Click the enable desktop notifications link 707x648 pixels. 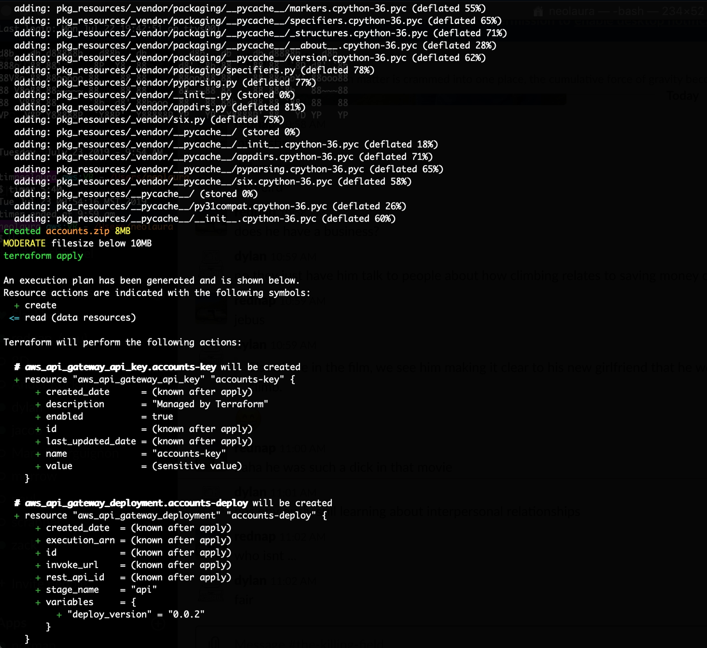click(x=641, y=21)
